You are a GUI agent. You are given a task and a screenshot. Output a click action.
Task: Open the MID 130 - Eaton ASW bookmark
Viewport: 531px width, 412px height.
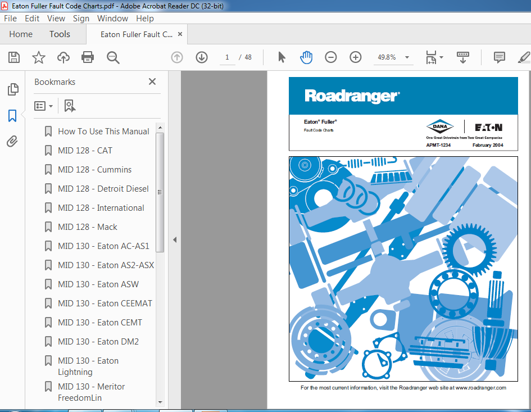point(98,284)
